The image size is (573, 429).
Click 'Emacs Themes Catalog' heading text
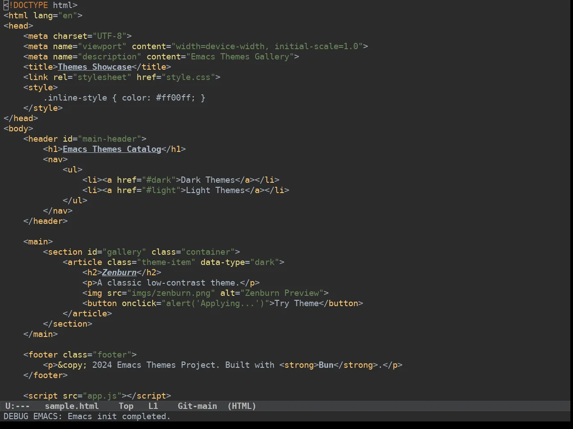pos(112,149)
